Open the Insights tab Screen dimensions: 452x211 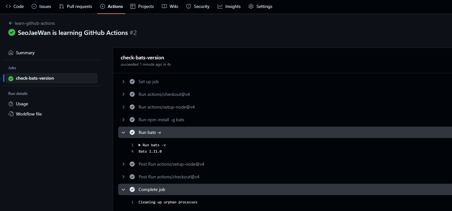(229, 6)
